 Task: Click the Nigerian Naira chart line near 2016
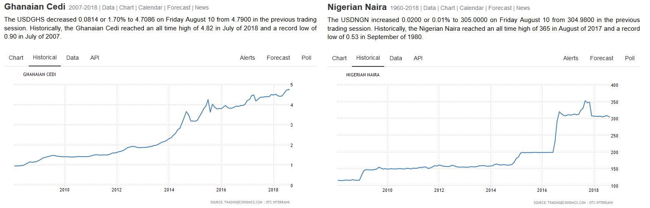point(542,152)
